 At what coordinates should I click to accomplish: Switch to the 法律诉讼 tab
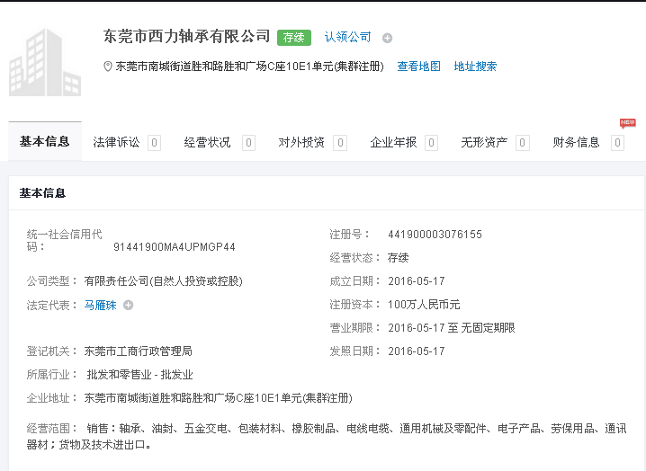pos(117,142)
